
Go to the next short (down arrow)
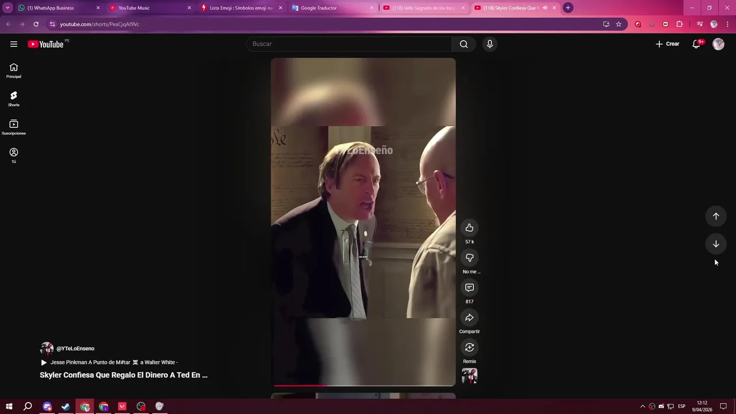[716, 244]
